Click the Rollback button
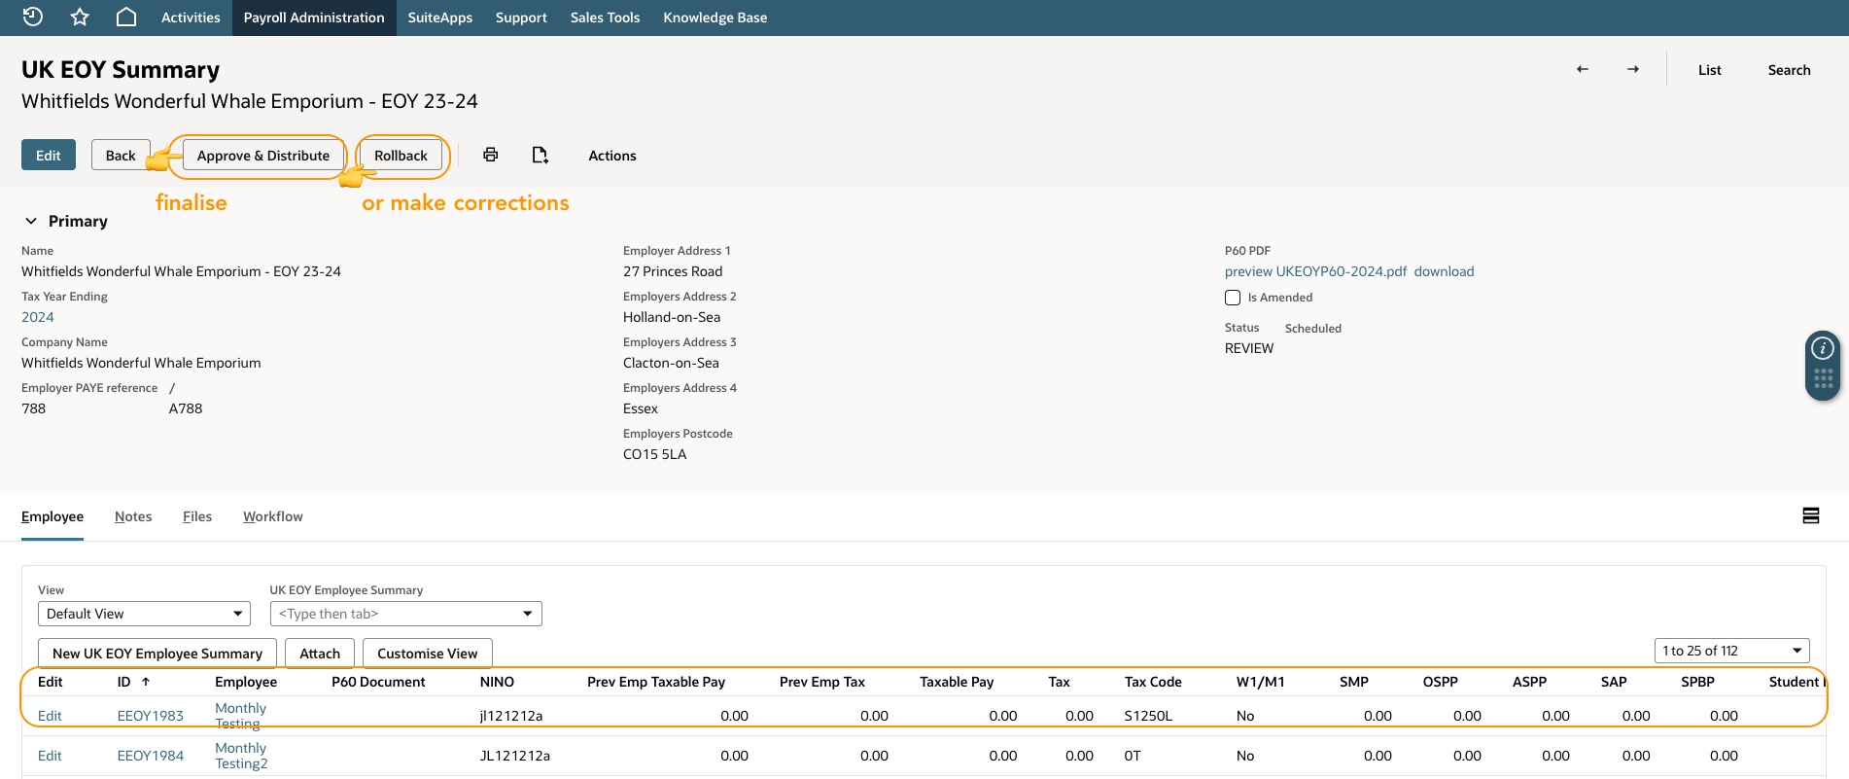 (401, 156)
